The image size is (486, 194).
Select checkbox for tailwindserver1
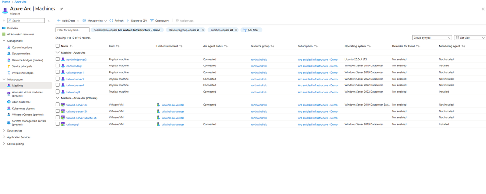pyautogui.click(x=58, y=72)
